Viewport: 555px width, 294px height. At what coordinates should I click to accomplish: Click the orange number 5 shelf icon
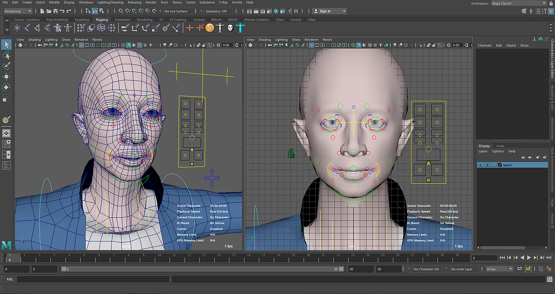tap(210, 28)
